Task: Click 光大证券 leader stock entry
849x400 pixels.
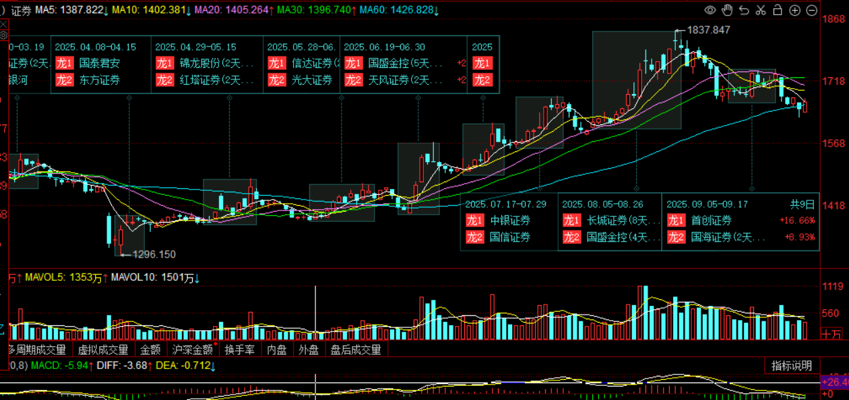Action: (312, 81)
